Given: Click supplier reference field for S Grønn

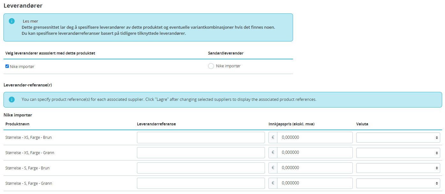Looking at the screenshot, I should 201,183.
